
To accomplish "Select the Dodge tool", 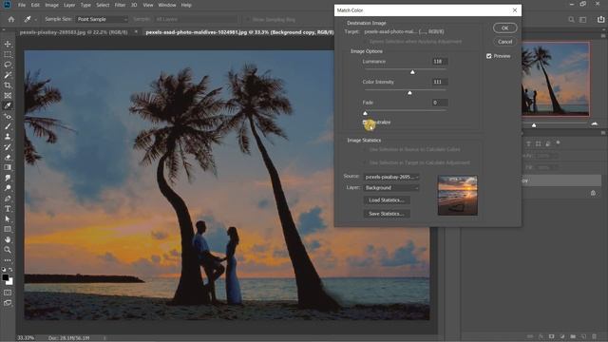I will [8, 188].
